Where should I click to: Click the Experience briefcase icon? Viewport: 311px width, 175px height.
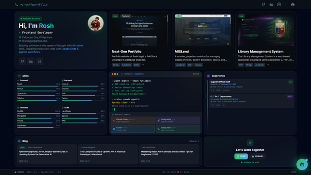pyautogui.click(x=208, y=76)
